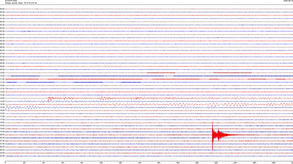Select the 09:30 trace label

click(2, 70)
